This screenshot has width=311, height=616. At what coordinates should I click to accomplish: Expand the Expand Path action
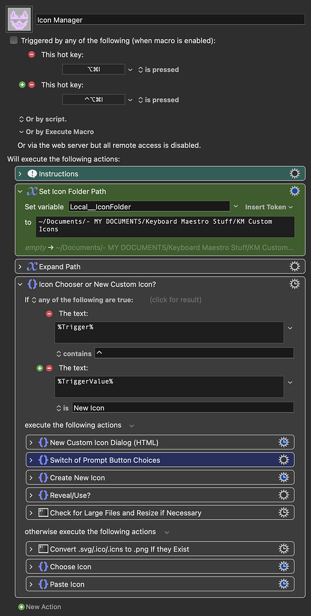pyautogui.click(x=20, y=266)
